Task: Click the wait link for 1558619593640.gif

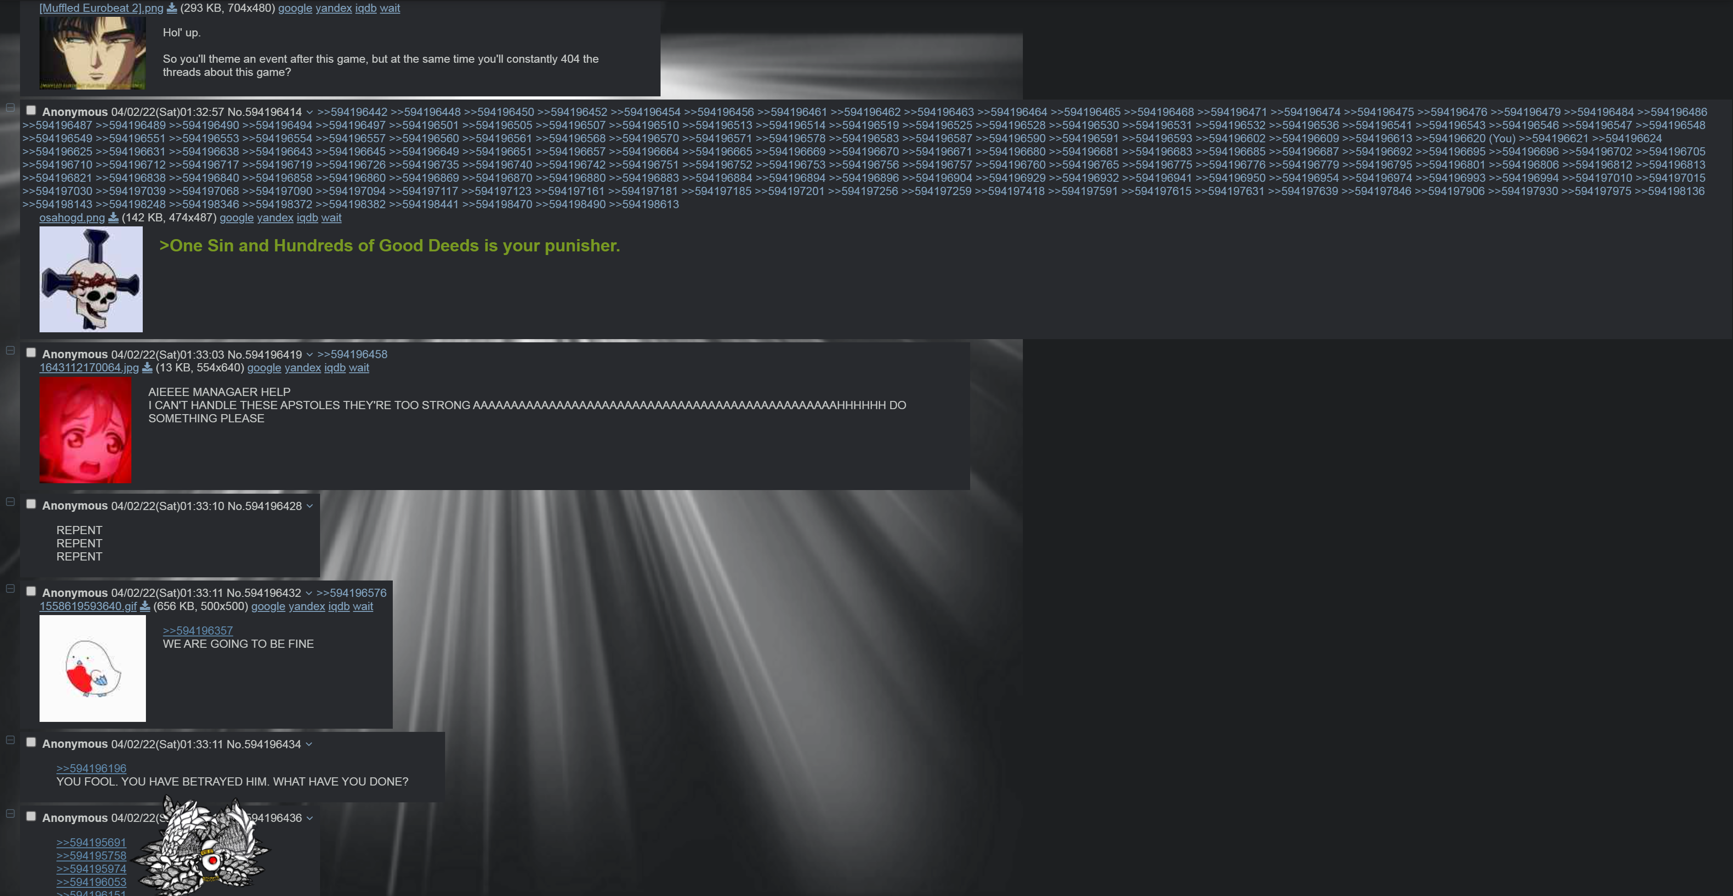Action: (x=363, y=606)
